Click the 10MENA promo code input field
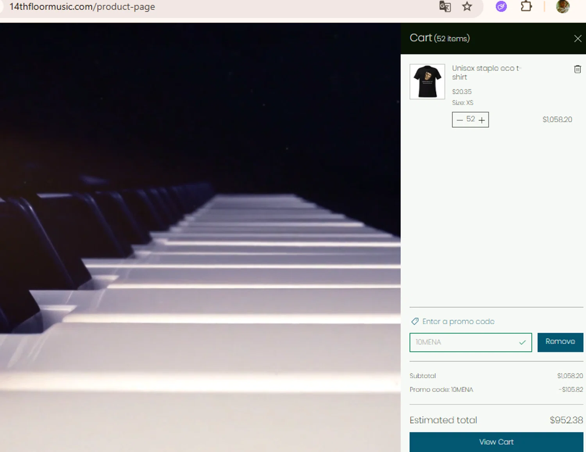This screenshot has width=586, height=452. 470,342
